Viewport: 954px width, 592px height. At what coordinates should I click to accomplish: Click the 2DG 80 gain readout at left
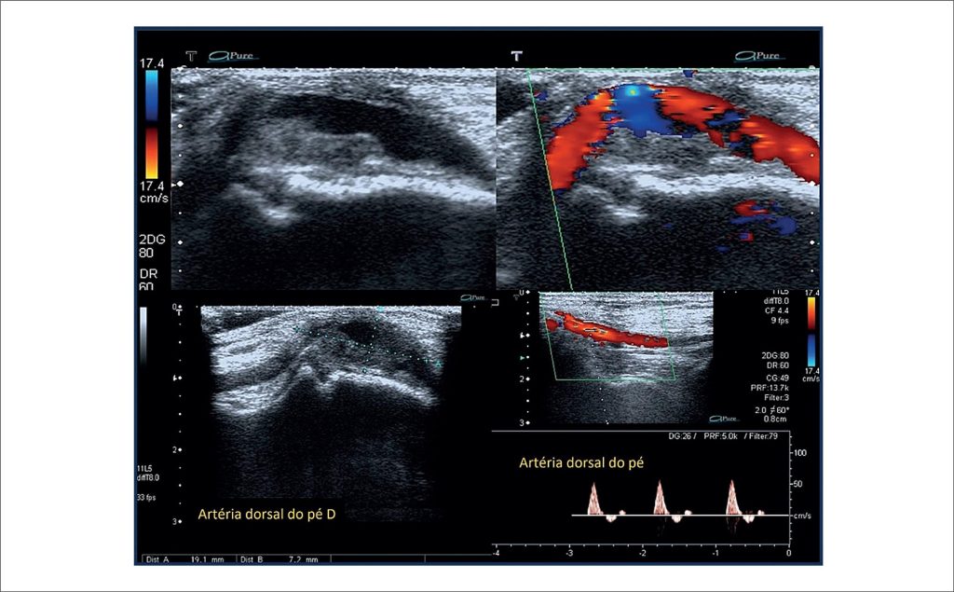tap(151, 243)
